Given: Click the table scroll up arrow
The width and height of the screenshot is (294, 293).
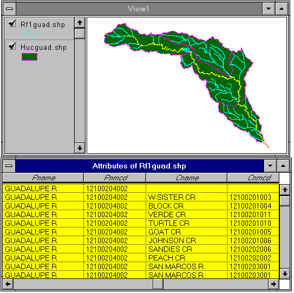Looking at the screenshot, I should (x=285, y=190).
